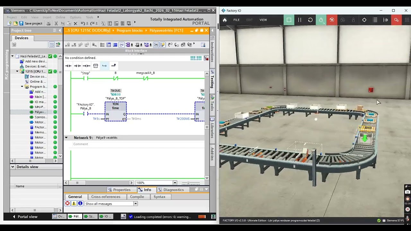This screenshot has width=411, height=231.
Task: Open the sensors icon in Factory IO toolbar
Action: click(x=386, y=20)
